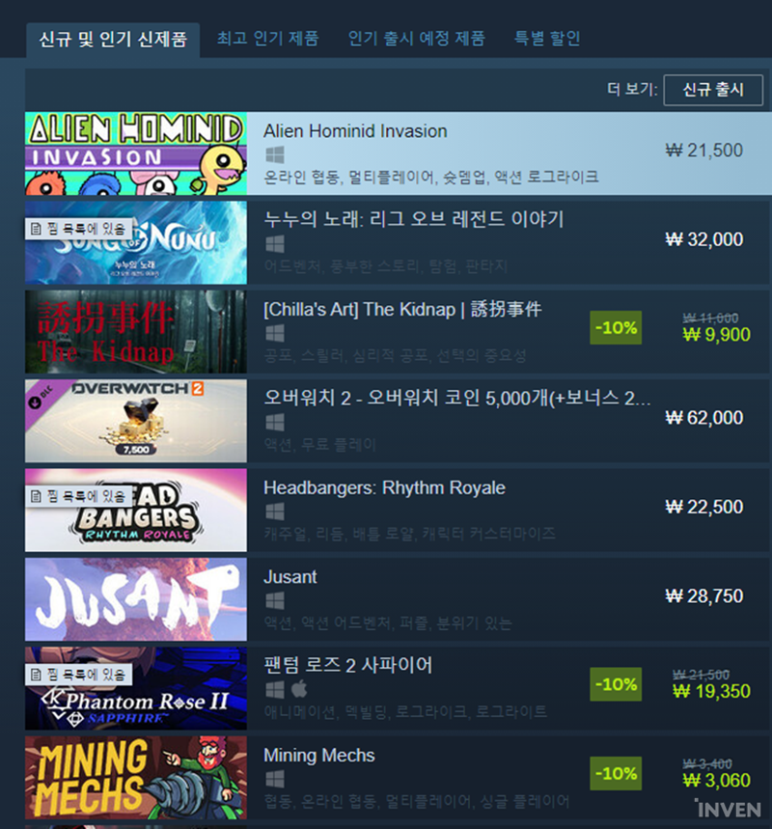Open Alien Hominid Invasion game title
Image resolution: width=772 pixels, height=829 pixels.
pos(355,131)
